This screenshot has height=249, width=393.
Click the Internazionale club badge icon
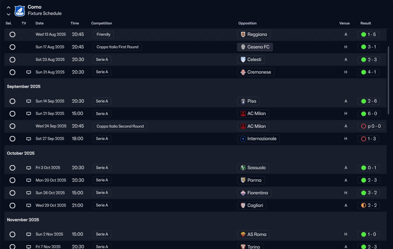tap(243, 139)
